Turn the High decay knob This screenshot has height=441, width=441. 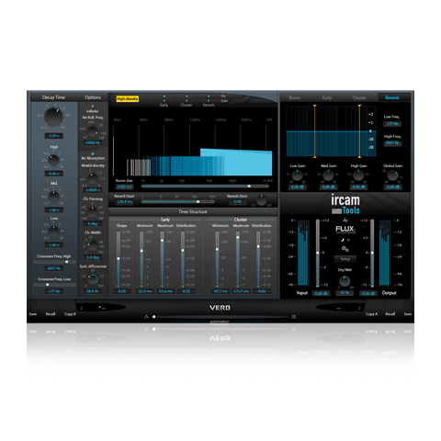(54, 161)
